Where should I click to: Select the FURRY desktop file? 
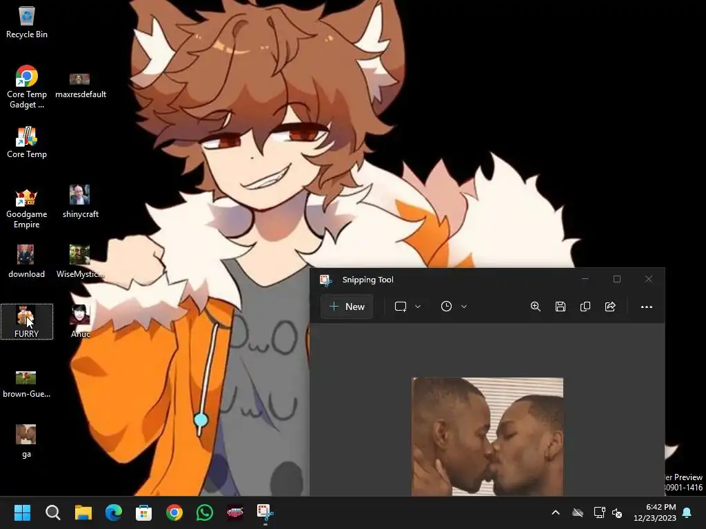click(x=27, y=322)
